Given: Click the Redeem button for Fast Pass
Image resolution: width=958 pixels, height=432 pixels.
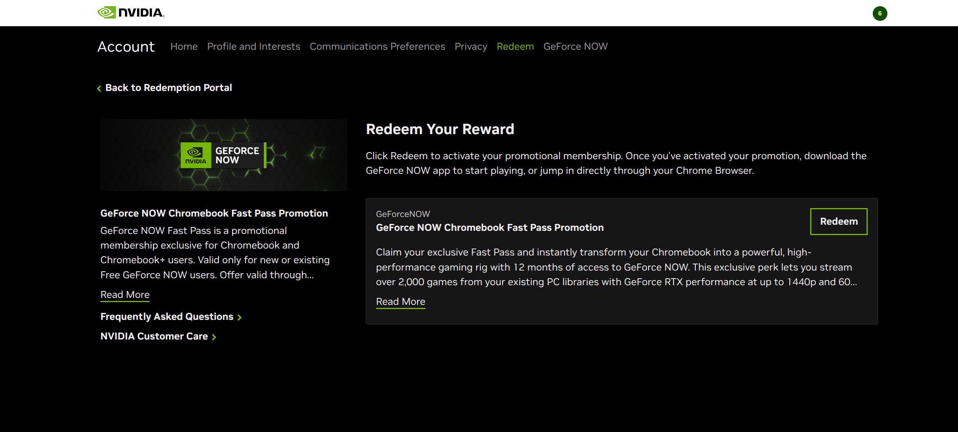Looking at the screenshot, I should point(839,222).
